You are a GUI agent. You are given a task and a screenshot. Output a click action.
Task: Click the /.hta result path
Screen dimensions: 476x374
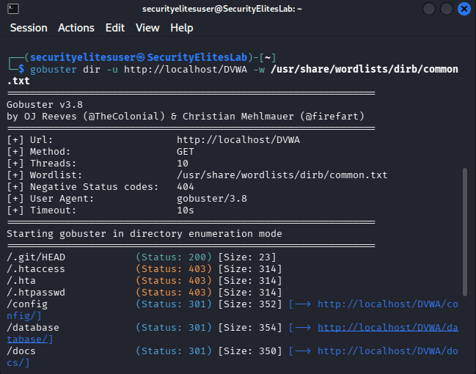pos(21,280)
